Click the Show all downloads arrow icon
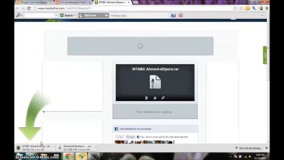The image size is (284, 160). (237, 148)
